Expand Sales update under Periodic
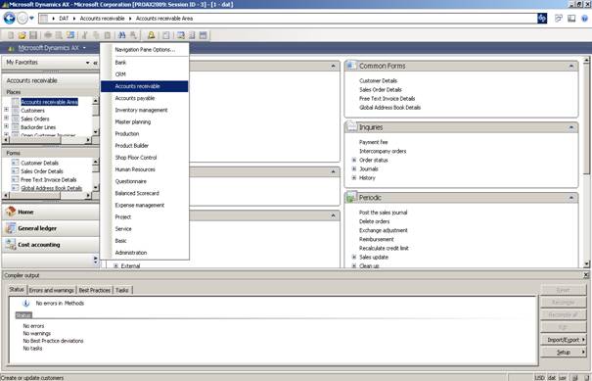This screenshot has height=381, width=592. [x=354, y=257]
